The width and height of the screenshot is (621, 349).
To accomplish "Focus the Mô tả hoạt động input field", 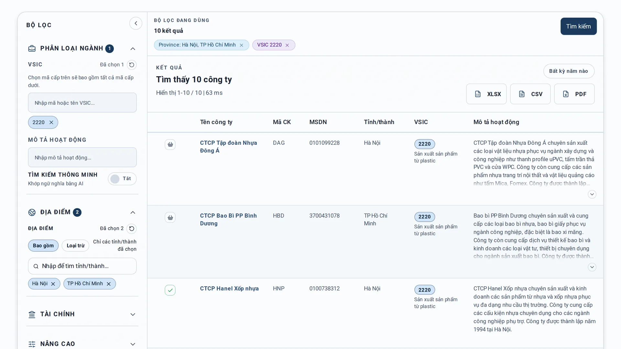I will tap(82, 157).
